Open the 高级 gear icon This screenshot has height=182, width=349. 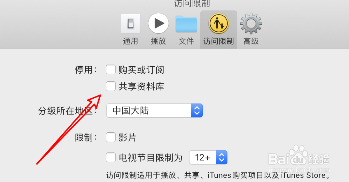[x=251, y=24]
